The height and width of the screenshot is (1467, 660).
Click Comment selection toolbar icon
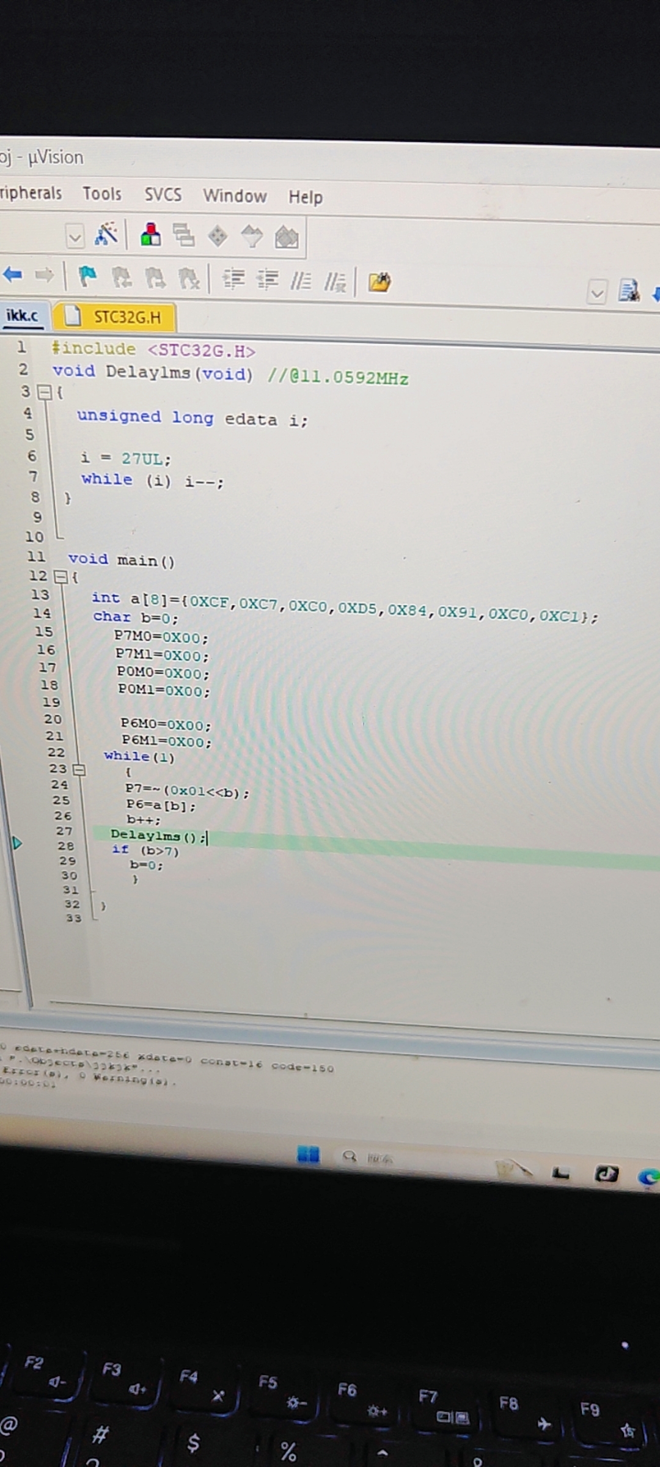click(301, 281)
